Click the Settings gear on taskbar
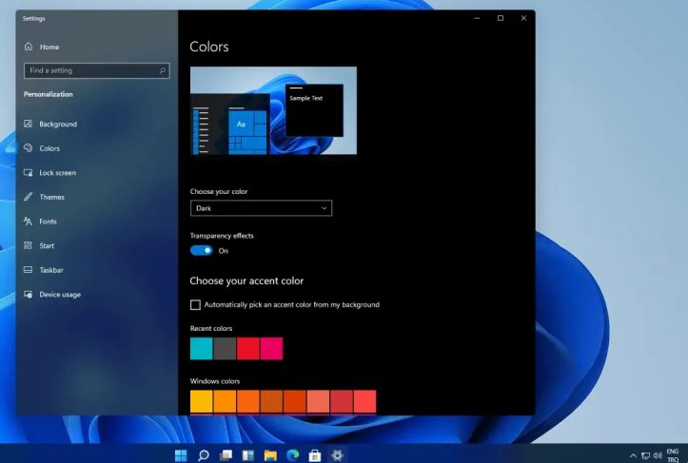The height and width of the screenshot is (463, 688). pos(337,455)
